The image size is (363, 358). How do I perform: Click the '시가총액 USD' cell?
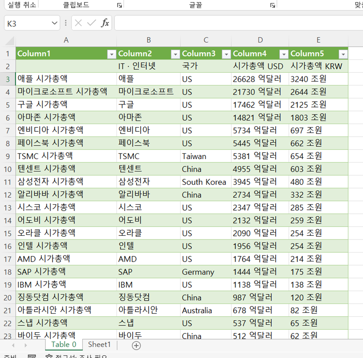[x=260, y=66]
